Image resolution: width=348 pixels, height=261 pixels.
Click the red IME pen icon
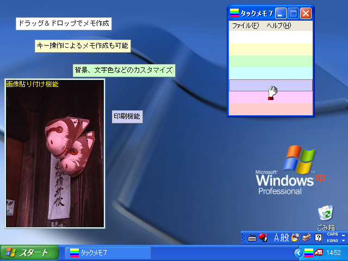[263, 238]
